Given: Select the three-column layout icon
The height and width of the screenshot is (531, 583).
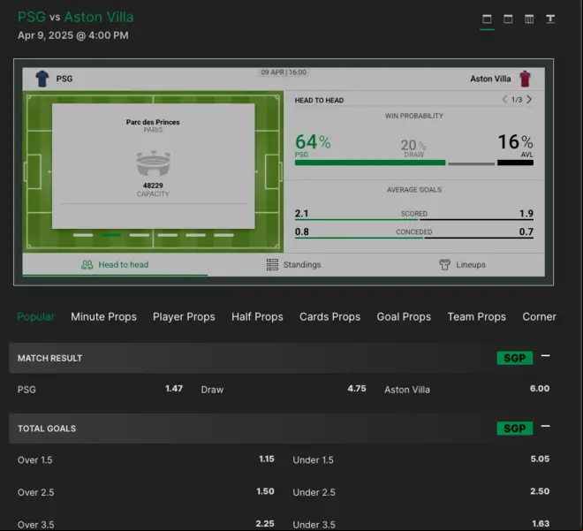Looking at the screenshot, I should click(529, 19).
